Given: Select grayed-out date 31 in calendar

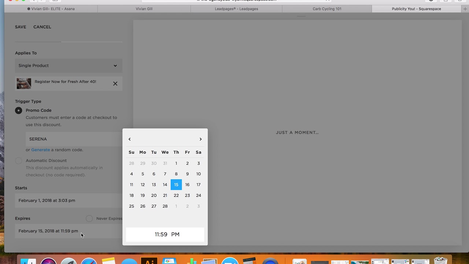Looking at the screenshot, I should click(x=165, y=163).
